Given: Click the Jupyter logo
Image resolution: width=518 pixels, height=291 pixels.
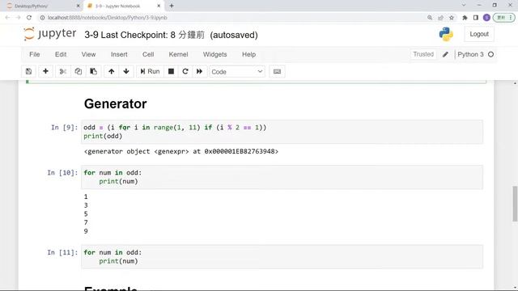Looking at the screenshot, I should tap(50, 34).
